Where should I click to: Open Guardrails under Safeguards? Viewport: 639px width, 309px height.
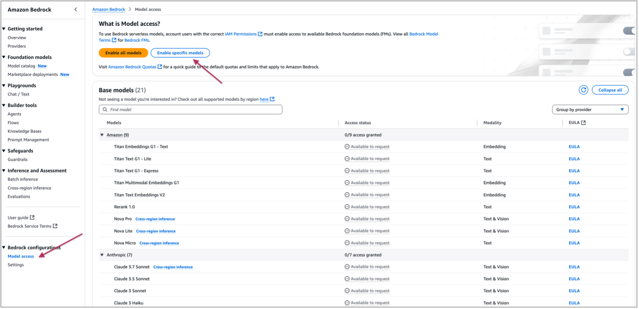click(18, 159)
